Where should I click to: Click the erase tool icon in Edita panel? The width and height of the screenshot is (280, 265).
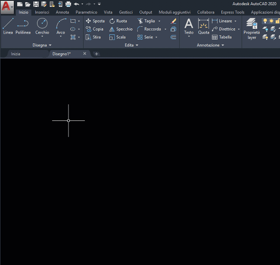coord(174,21)
